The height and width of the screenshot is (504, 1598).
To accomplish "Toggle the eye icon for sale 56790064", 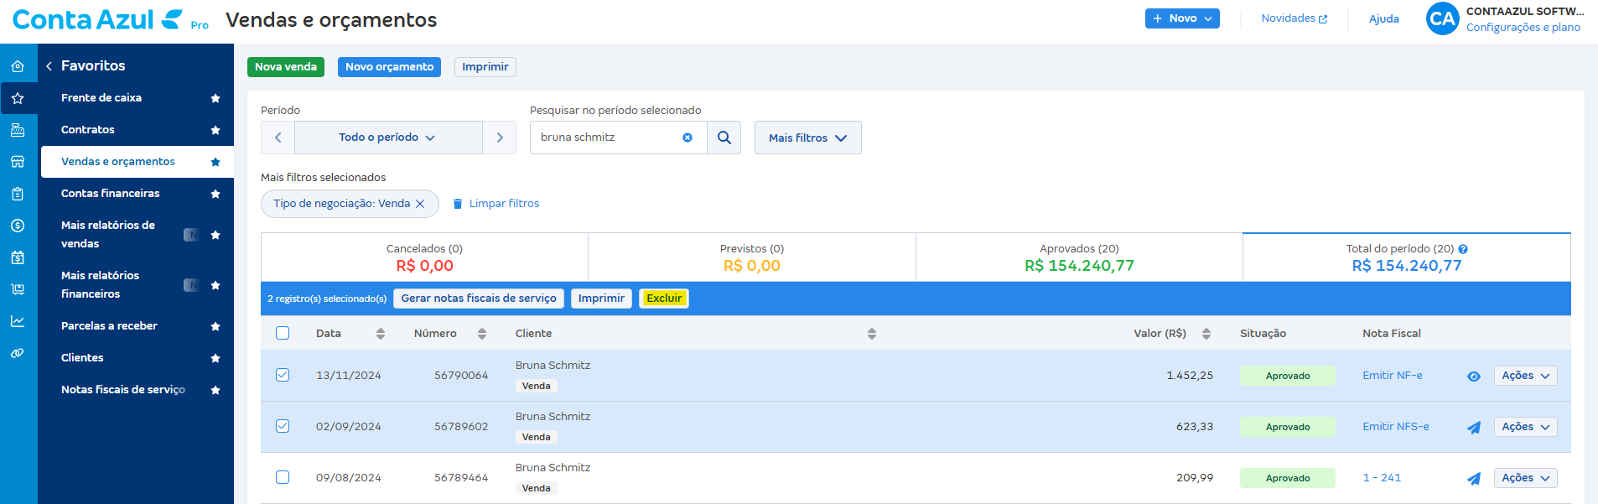I will tap(1473, 377).
